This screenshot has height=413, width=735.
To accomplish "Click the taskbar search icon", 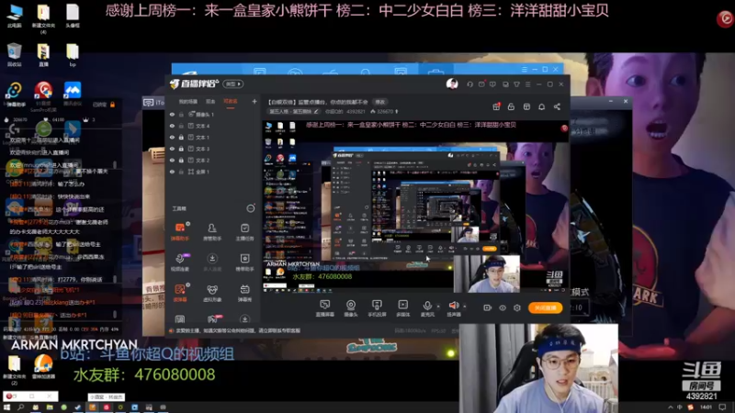I will coord(20,407).
